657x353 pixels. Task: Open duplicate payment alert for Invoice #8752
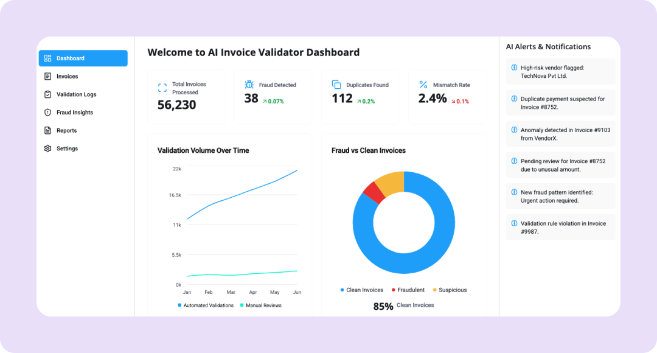560,103
